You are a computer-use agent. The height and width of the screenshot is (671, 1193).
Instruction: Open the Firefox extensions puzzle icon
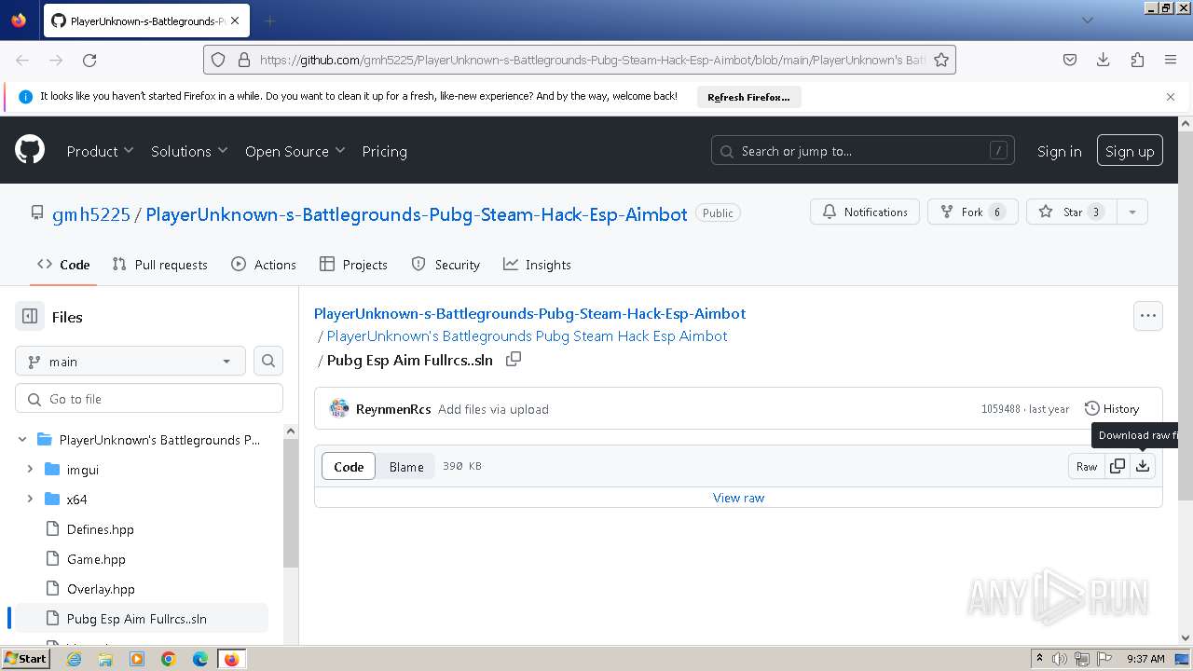(x=1137, y=60)
